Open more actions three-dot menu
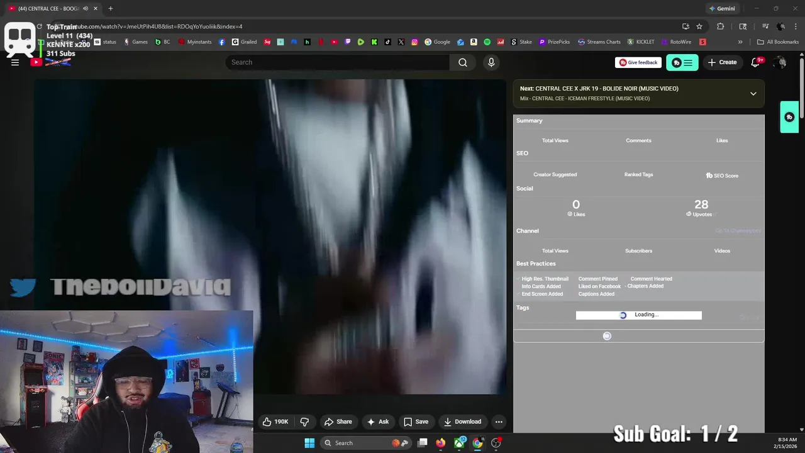Screen dimensions: 805x453 point(499,422)
